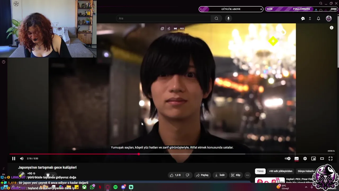Viewport: 339px width, 191px height.
Task: Open the +90 channel name link
Action: pyautogui.click(x=30, y=173)
